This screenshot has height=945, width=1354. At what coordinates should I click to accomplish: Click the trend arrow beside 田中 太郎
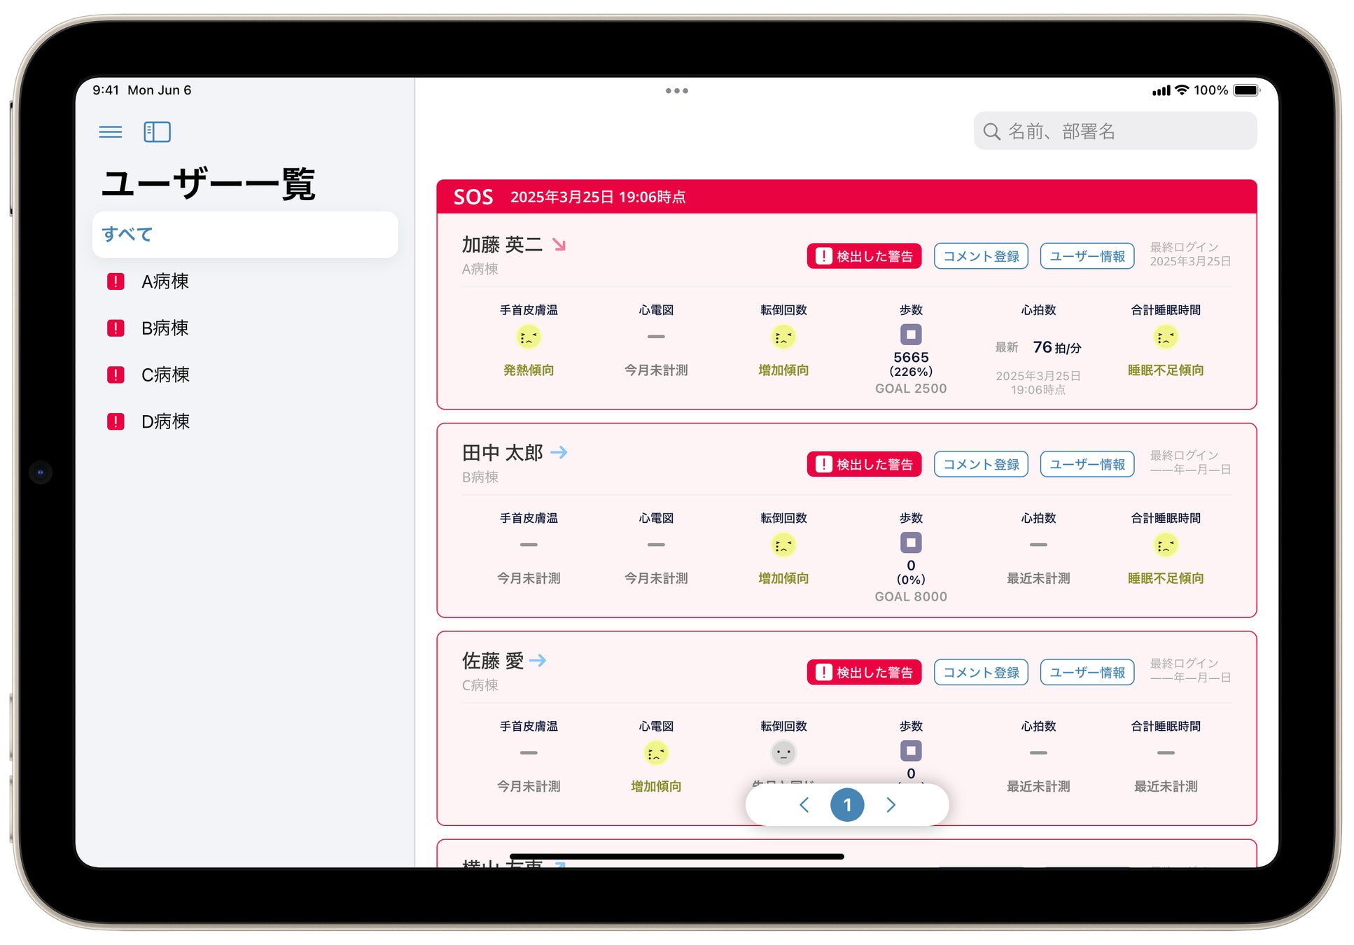pos(559,452)
